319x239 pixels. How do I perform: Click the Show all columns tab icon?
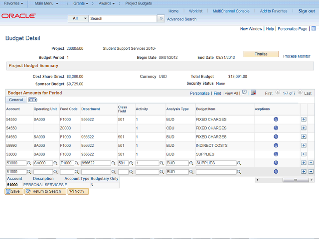tap(32, 100)
